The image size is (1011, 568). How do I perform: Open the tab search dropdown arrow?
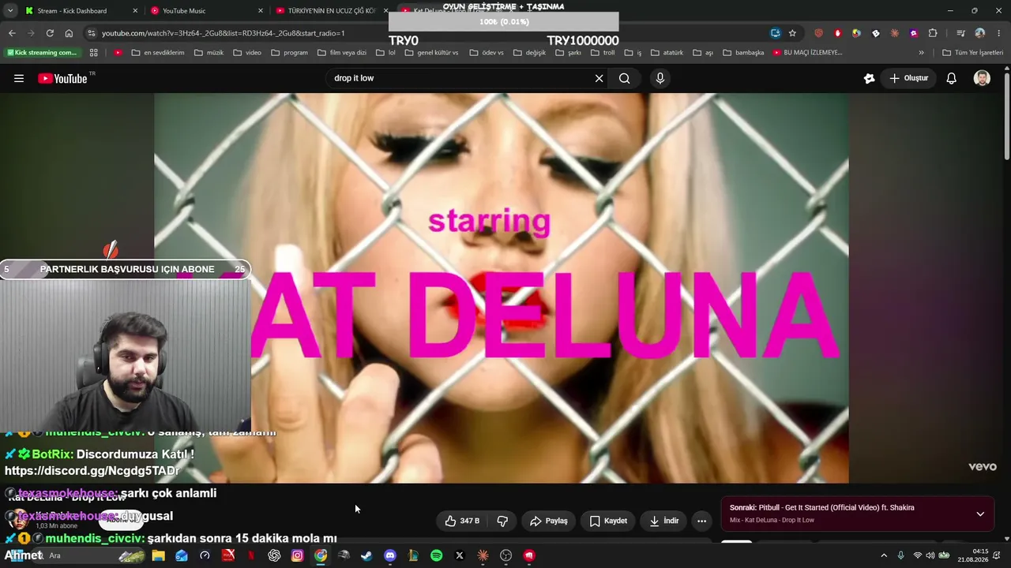pyautogui.click(x=10, y=10)
